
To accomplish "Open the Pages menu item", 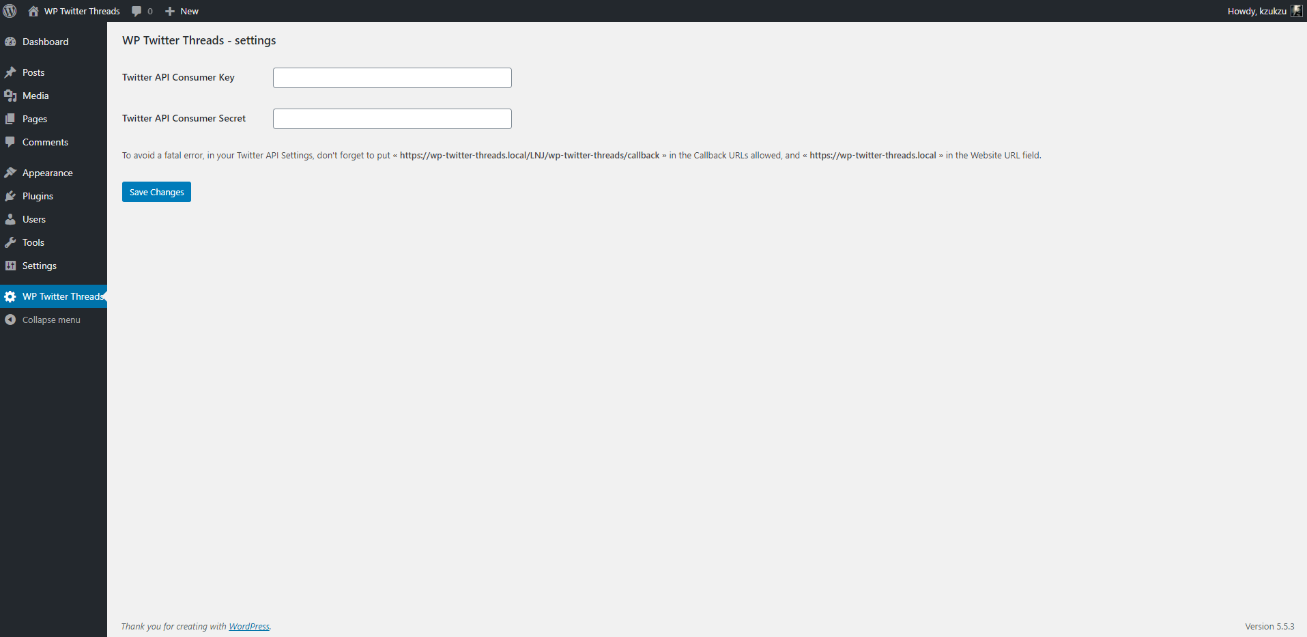I will [53, 119].
